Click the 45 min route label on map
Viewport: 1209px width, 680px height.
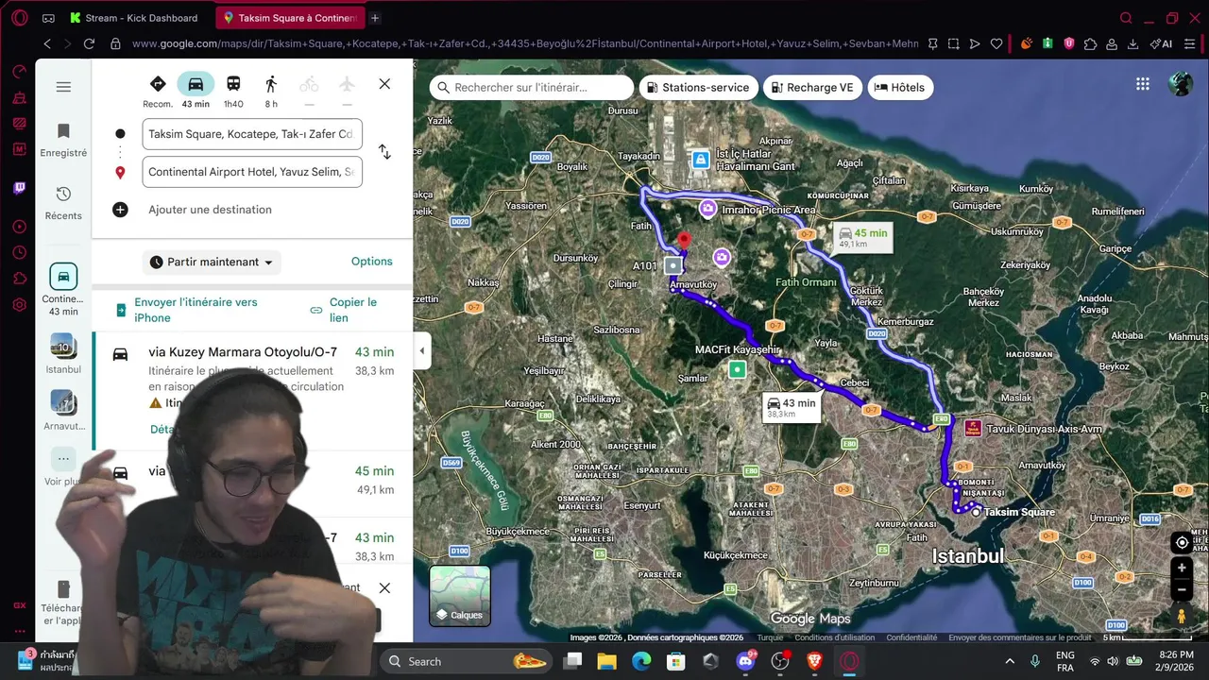click(863, 237)
